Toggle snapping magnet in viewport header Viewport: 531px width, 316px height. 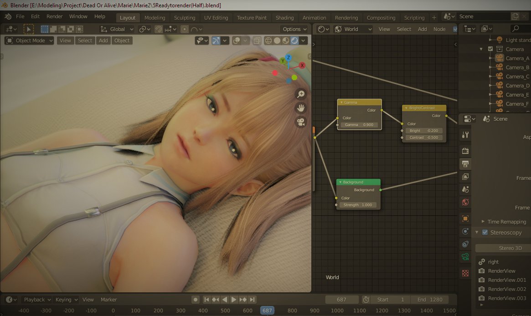click(159, 29)
